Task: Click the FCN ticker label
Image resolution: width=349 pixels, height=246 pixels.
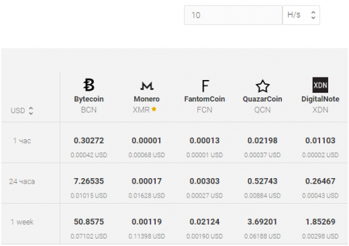Action: tap(205, 110)
